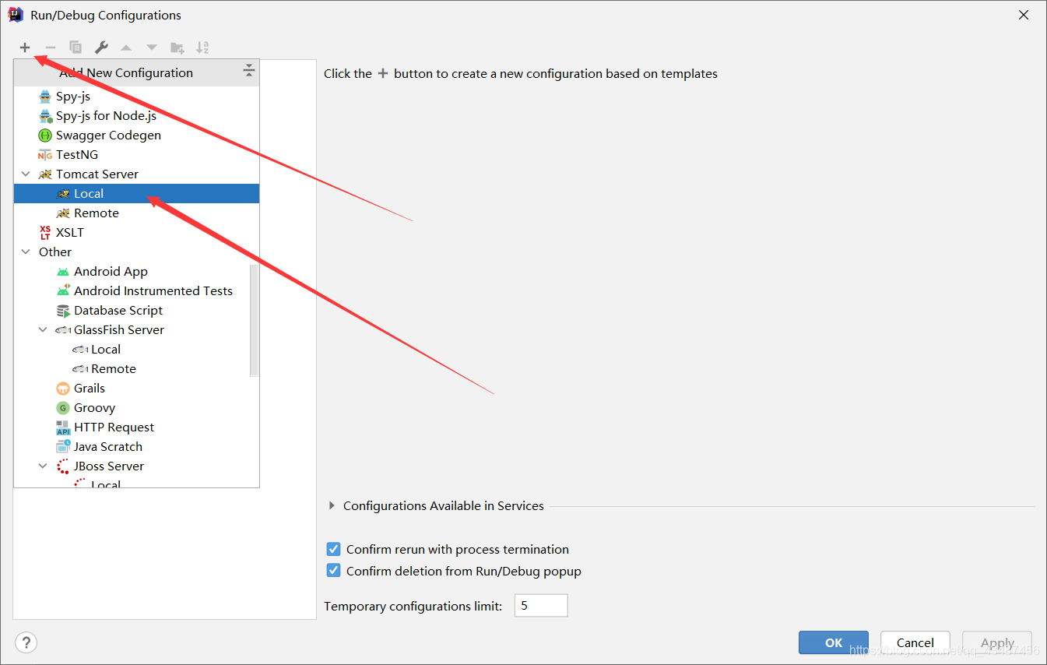This screenshot has height=665, width=1047.
Task: Select Remote under Tomcat Server
Action: click(136, 213)
